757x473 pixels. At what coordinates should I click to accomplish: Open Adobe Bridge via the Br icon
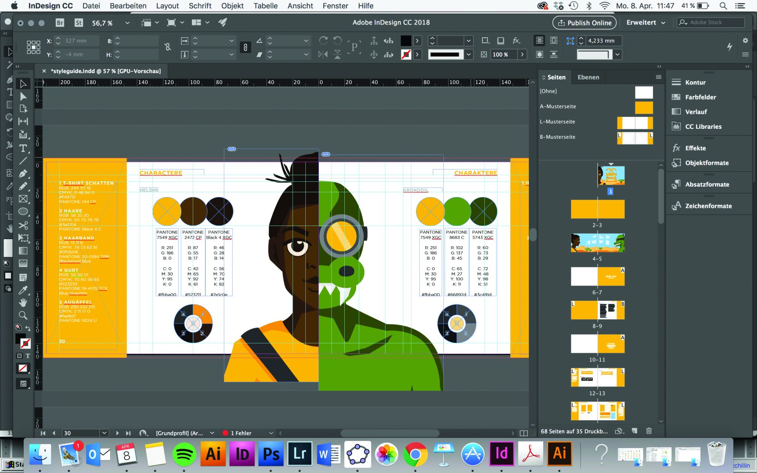point(60,23)
